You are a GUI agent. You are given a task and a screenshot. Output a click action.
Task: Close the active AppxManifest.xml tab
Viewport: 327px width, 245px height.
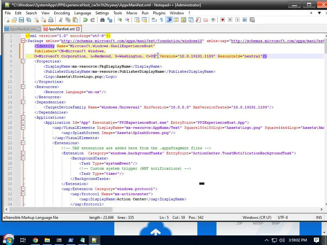click(78, 29)
